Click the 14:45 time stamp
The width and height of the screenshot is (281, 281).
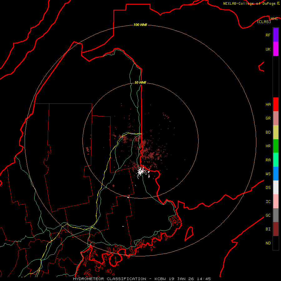[204, 279]
